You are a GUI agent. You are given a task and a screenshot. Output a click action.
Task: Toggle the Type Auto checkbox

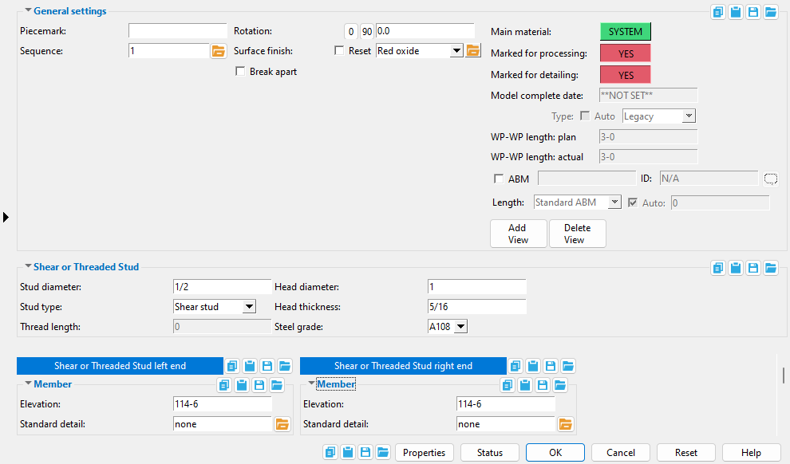tap(585, 116)
